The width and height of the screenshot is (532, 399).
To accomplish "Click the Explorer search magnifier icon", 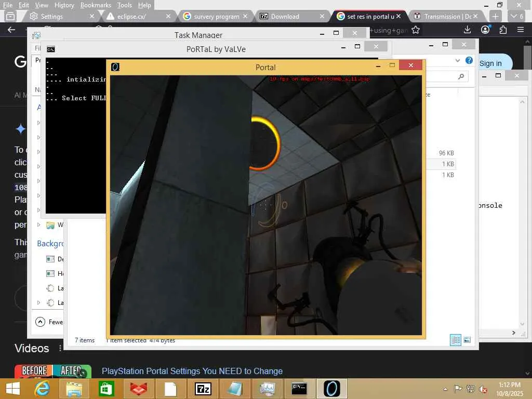I will coord(461,77).
